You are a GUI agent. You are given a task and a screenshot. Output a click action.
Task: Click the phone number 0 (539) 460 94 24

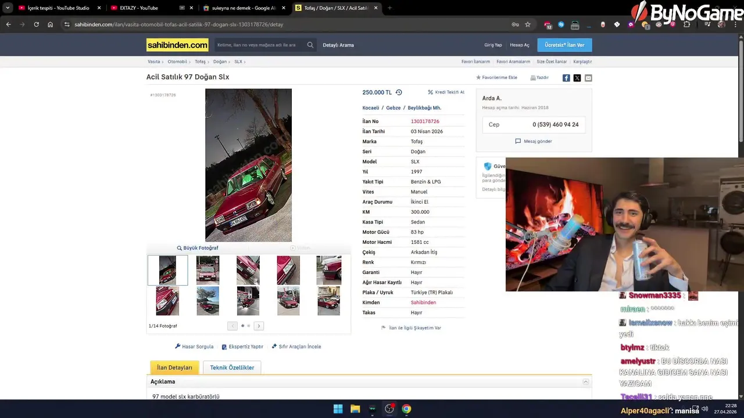556,124
